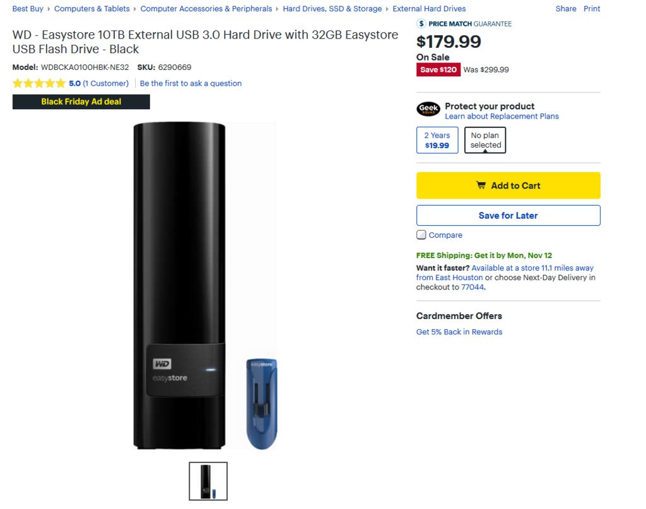The height and width of the screenshot is (509, 646).
Task: Click Get 5% Back in Rewards
Action: click(x=459, y=332)
